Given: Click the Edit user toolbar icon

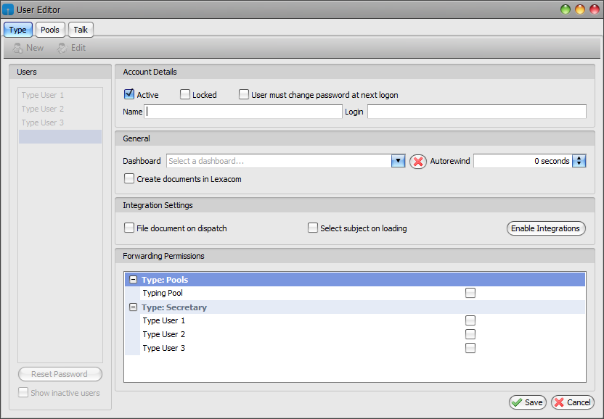Looking at the screenshot, I should point(62,48).
